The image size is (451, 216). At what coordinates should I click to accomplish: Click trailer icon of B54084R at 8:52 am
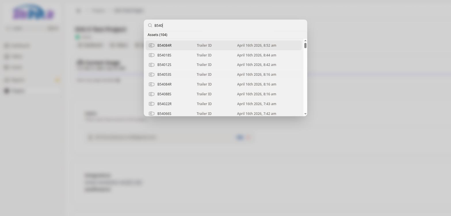152,46
